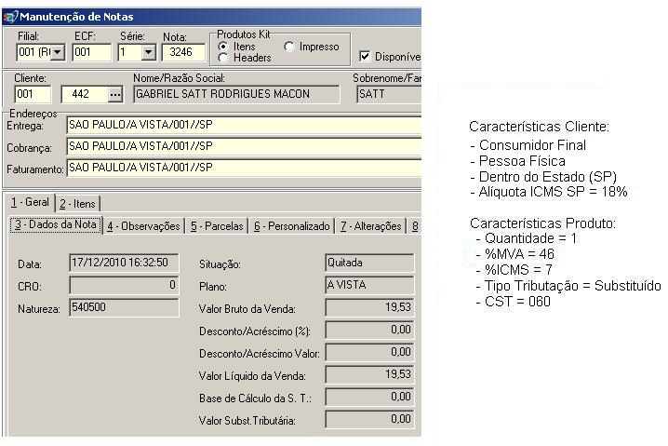
Task: Click the 'CST = 060' text
Action: pos(517,302)
